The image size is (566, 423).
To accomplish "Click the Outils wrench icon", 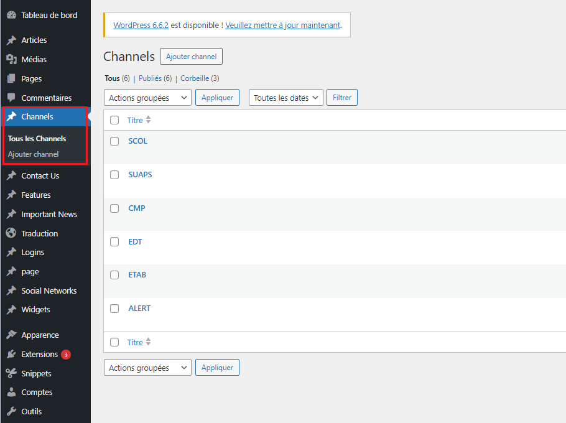I will tap(11, 411).
